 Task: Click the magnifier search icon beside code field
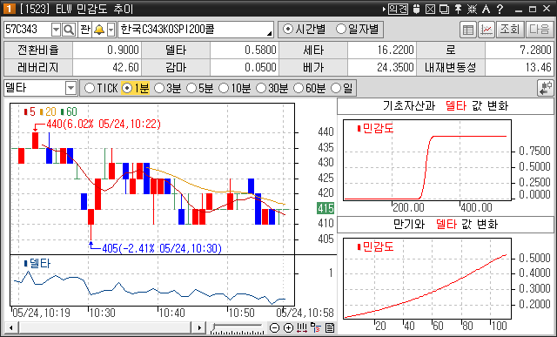pos(69,30)
